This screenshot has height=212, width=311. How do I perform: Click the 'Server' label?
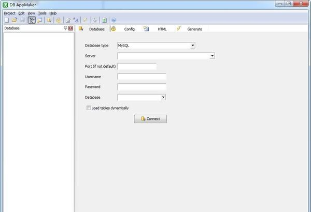90,56
